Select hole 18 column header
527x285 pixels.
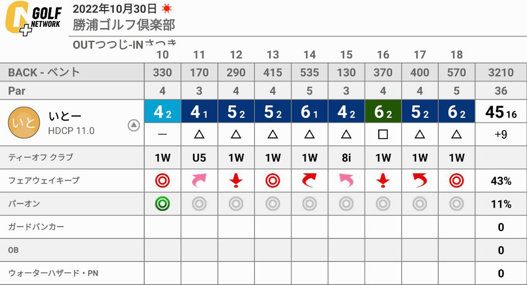pos(456,55)
